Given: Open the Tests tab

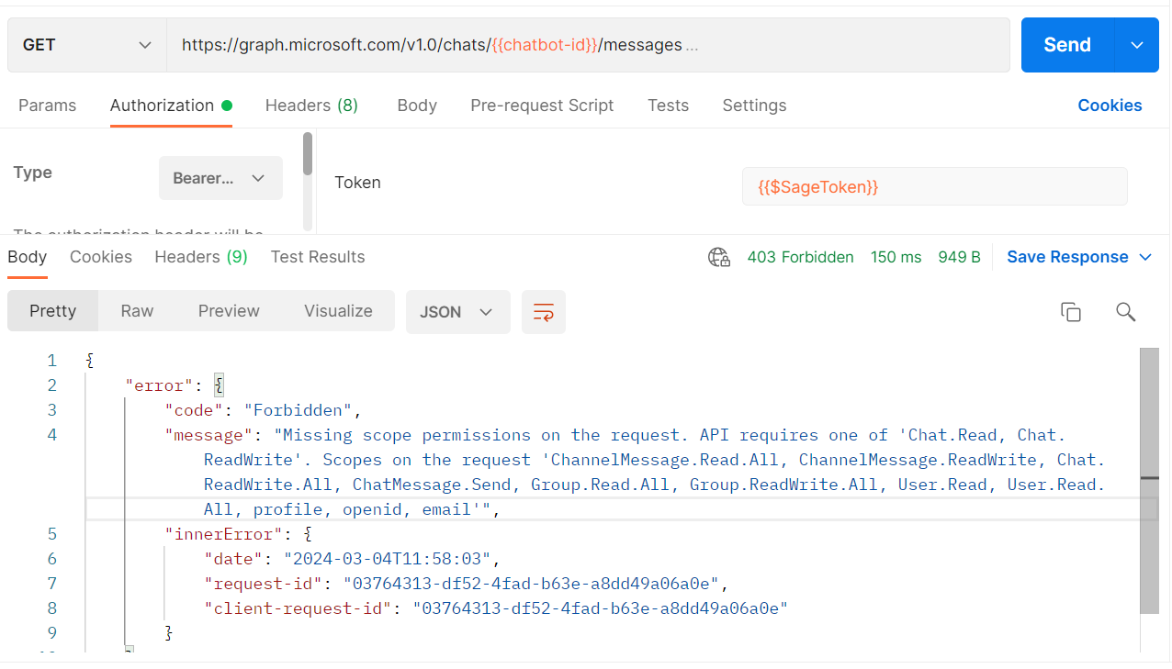Looking at the screenshot, I should coord(668,106).
